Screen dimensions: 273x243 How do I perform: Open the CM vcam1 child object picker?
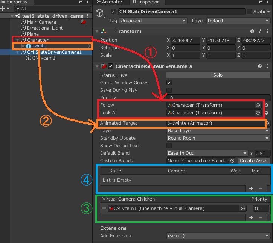click(243, 208)
